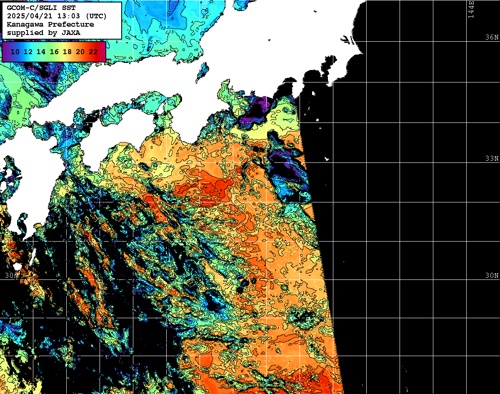Click the 14 value on the temperature scale
This screenshot has height=394, width=500.
pos(41,52)
